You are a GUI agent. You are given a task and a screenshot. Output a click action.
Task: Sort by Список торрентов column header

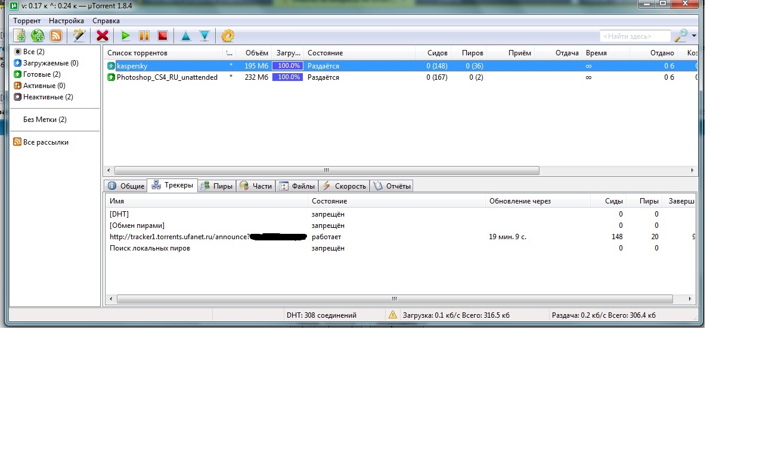click(164, 53)
